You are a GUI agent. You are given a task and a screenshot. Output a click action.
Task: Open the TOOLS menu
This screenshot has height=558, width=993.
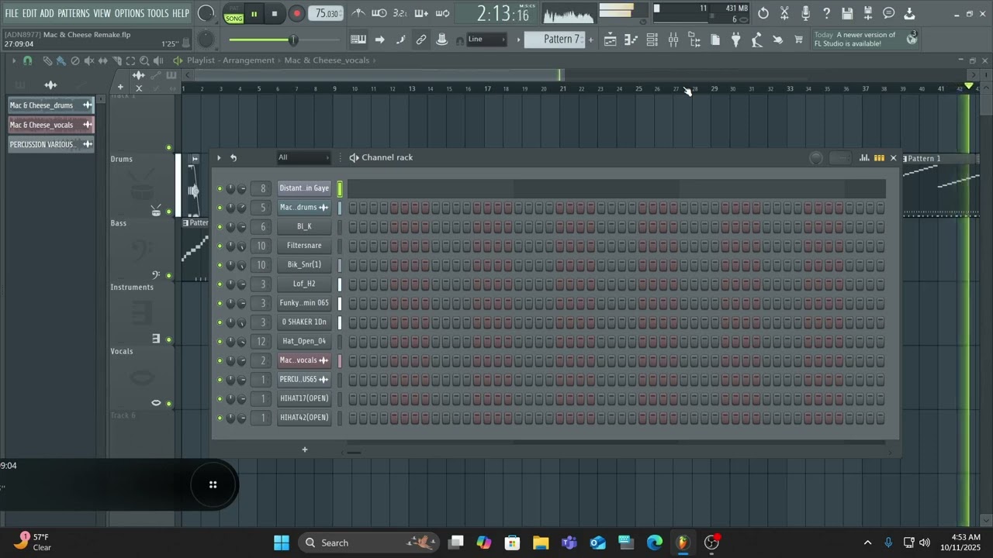(157, 13)
